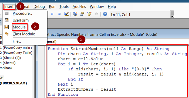The image size is (189, 98).
Task: Click the Module menu entry icon
Action: pyautogui.click(x=6, y=27)
